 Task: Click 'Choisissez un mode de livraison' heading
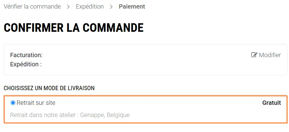[x=49, y=88]
